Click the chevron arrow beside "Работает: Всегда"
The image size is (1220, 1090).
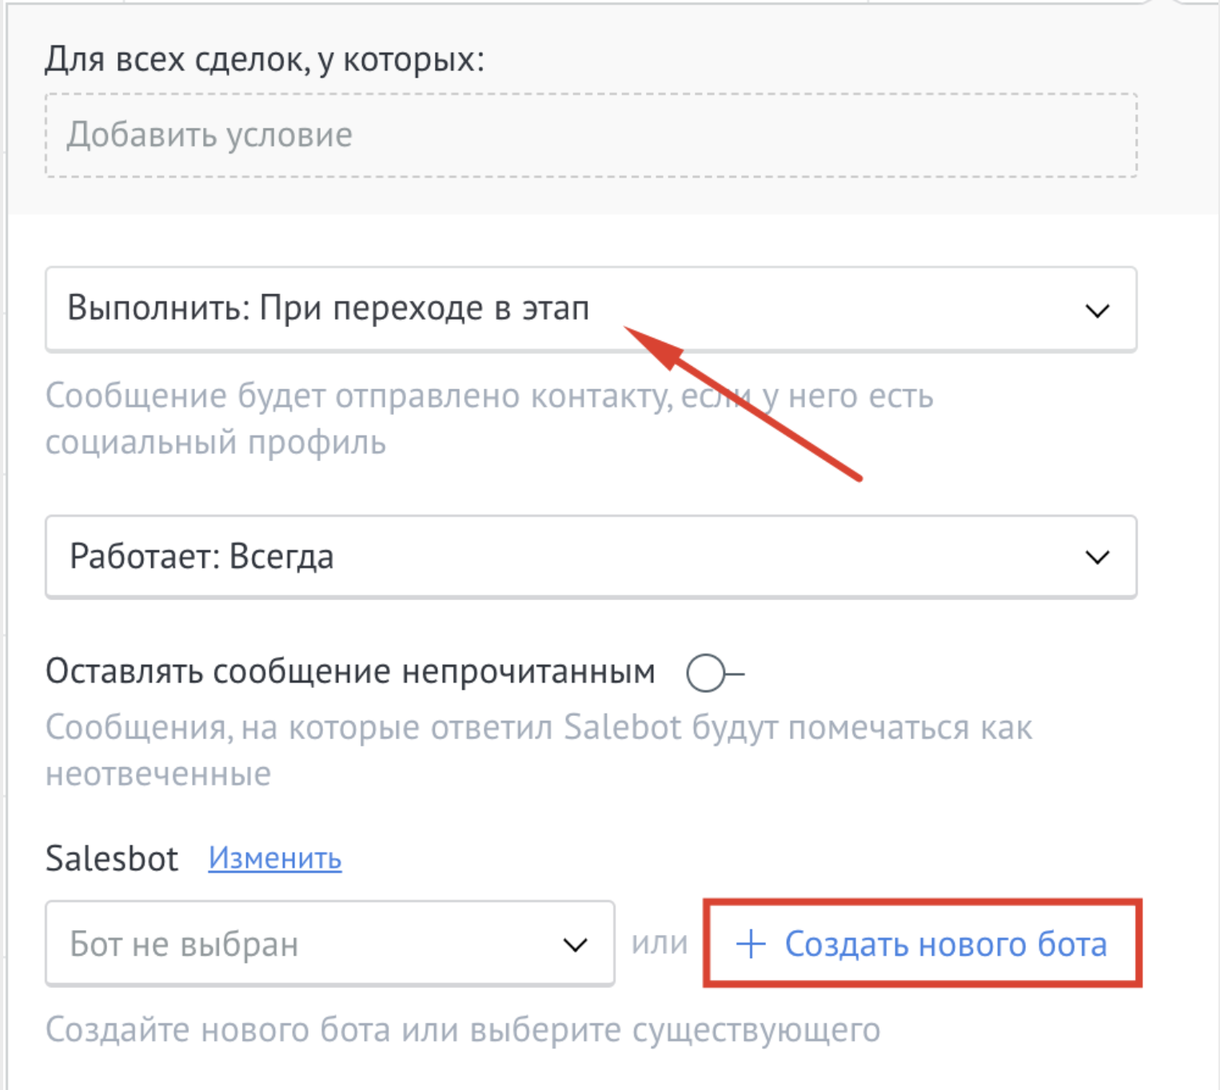[x=1097, y=557]
